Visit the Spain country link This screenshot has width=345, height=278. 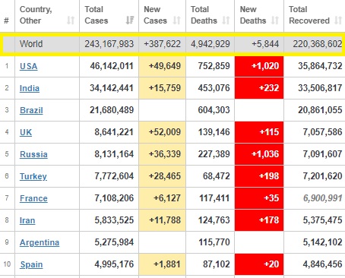tap(31, 264)
